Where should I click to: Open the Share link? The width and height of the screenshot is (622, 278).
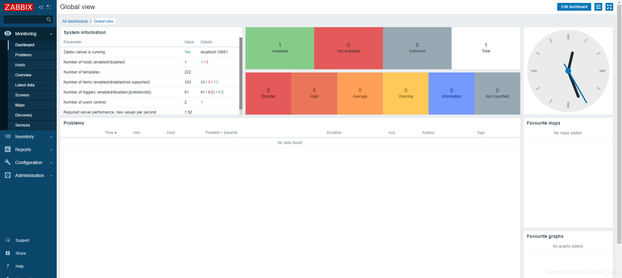[21, 253]
